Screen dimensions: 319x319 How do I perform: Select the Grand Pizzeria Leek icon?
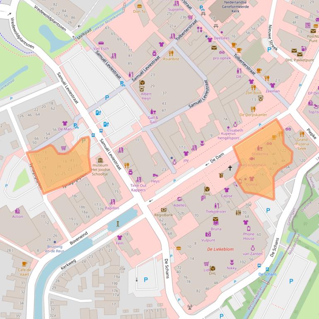[x=301, y=133]
